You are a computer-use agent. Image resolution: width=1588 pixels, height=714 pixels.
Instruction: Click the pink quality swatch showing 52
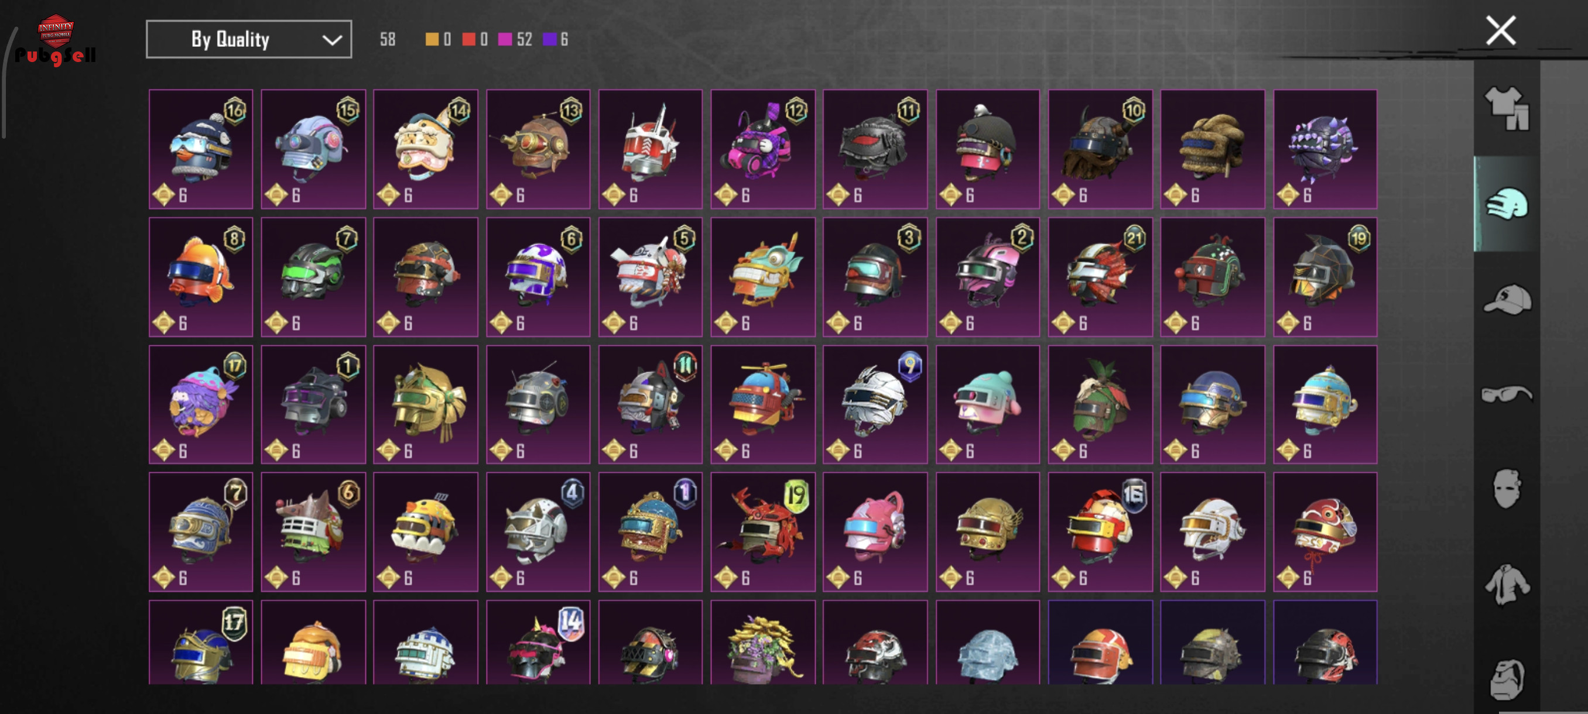coord(505,39)
